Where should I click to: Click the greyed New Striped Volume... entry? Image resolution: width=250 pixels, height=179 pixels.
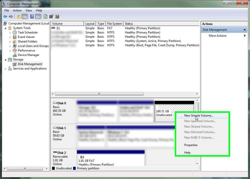tap(202, 126)
